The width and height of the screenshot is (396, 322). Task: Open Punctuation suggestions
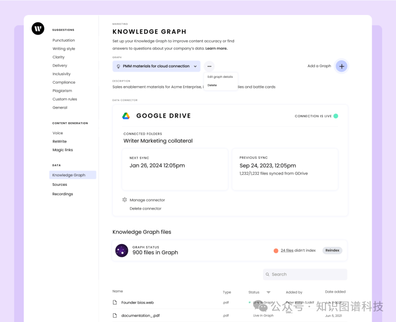tap(63, 40)
